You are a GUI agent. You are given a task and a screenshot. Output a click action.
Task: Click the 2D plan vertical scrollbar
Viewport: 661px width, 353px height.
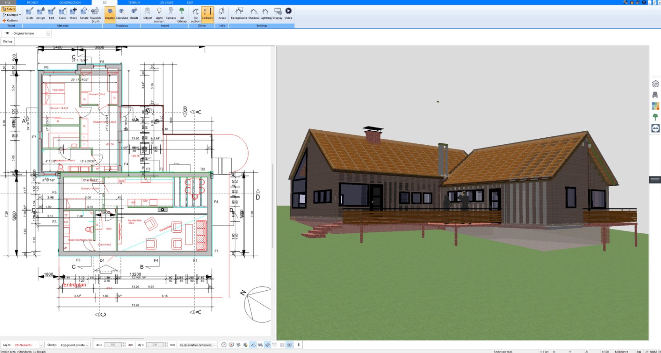tap(272, 206)
